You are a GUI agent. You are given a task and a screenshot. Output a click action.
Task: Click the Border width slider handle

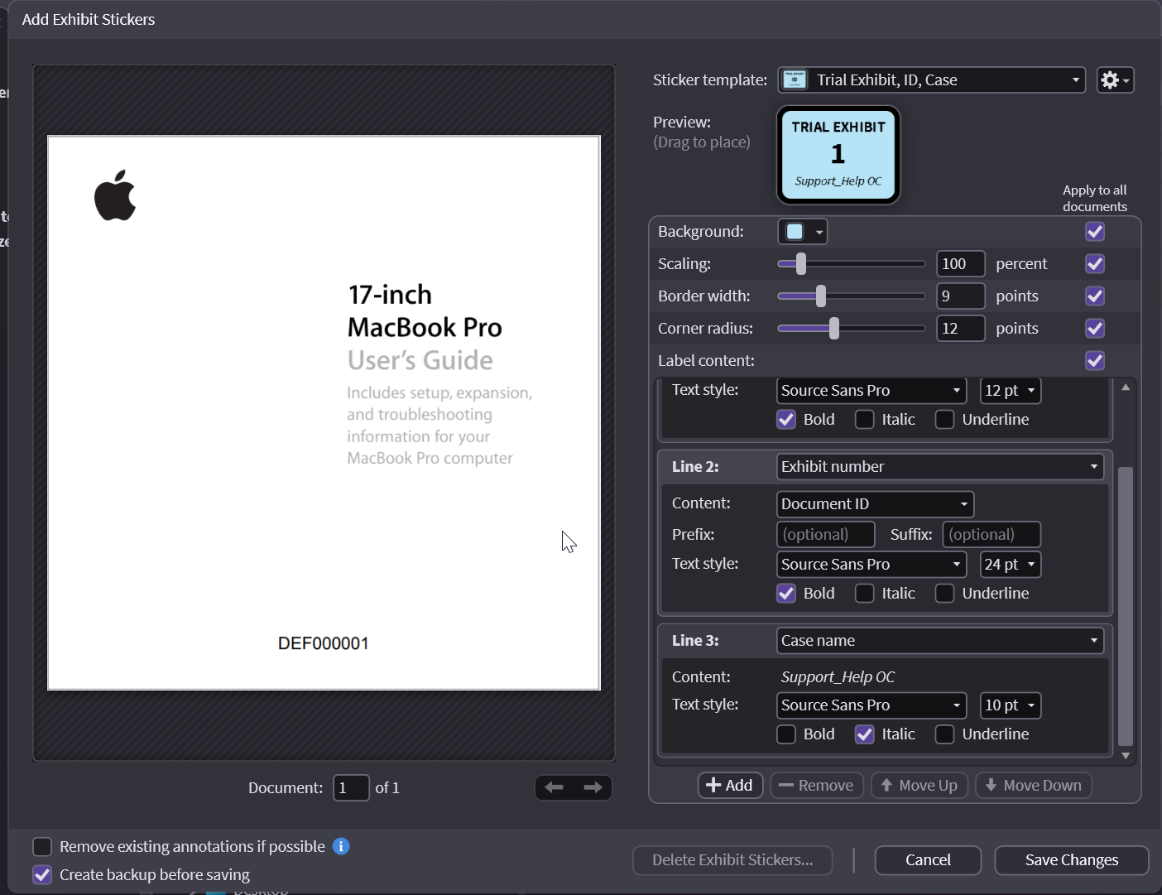pos(820,296)
